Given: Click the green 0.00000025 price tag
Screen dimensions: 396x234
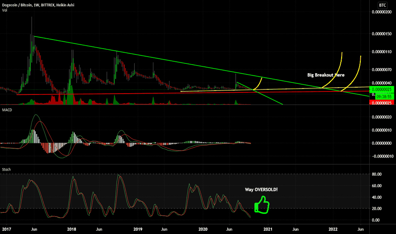Looking at the screenshot, I should pos(382,89).
